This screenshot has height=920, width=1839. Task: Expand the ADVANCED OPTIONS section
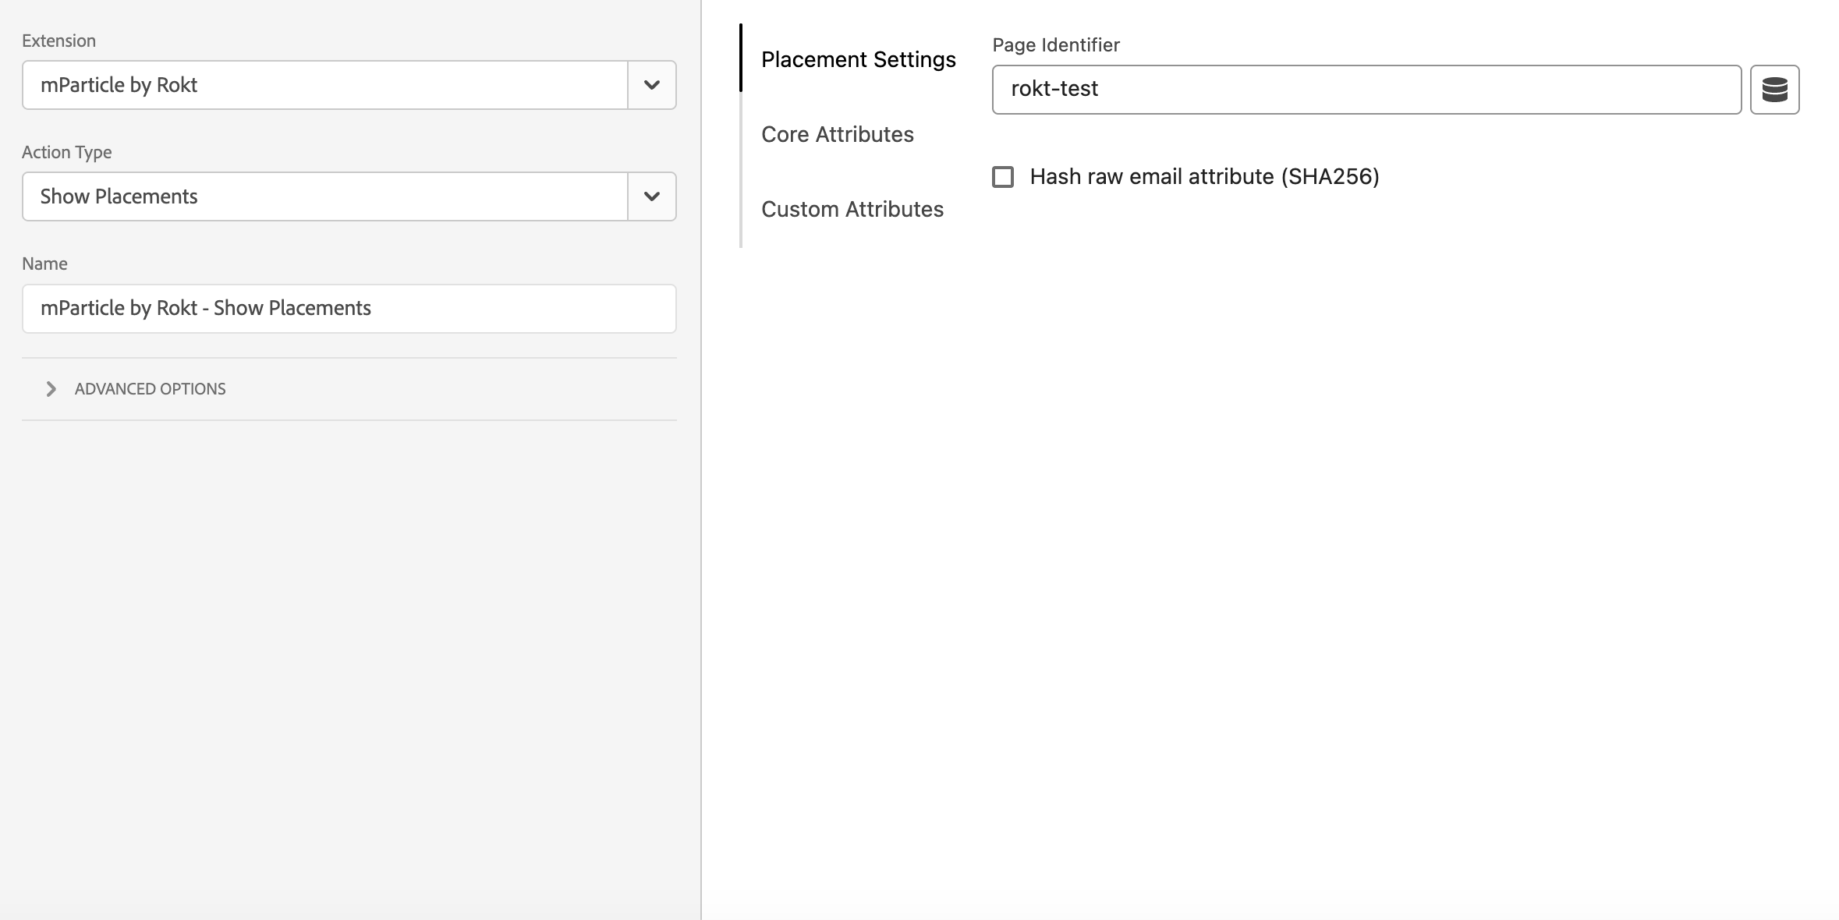[150, 389]
